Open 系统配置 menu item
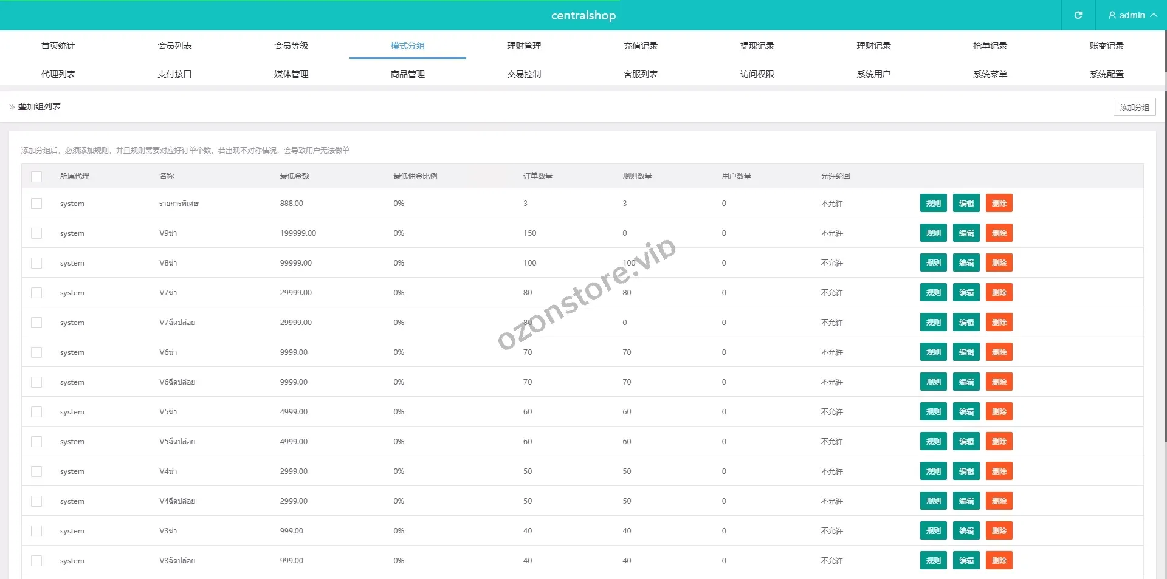Viewport: 1167px width, 579px height. (x=1106, y=74)
